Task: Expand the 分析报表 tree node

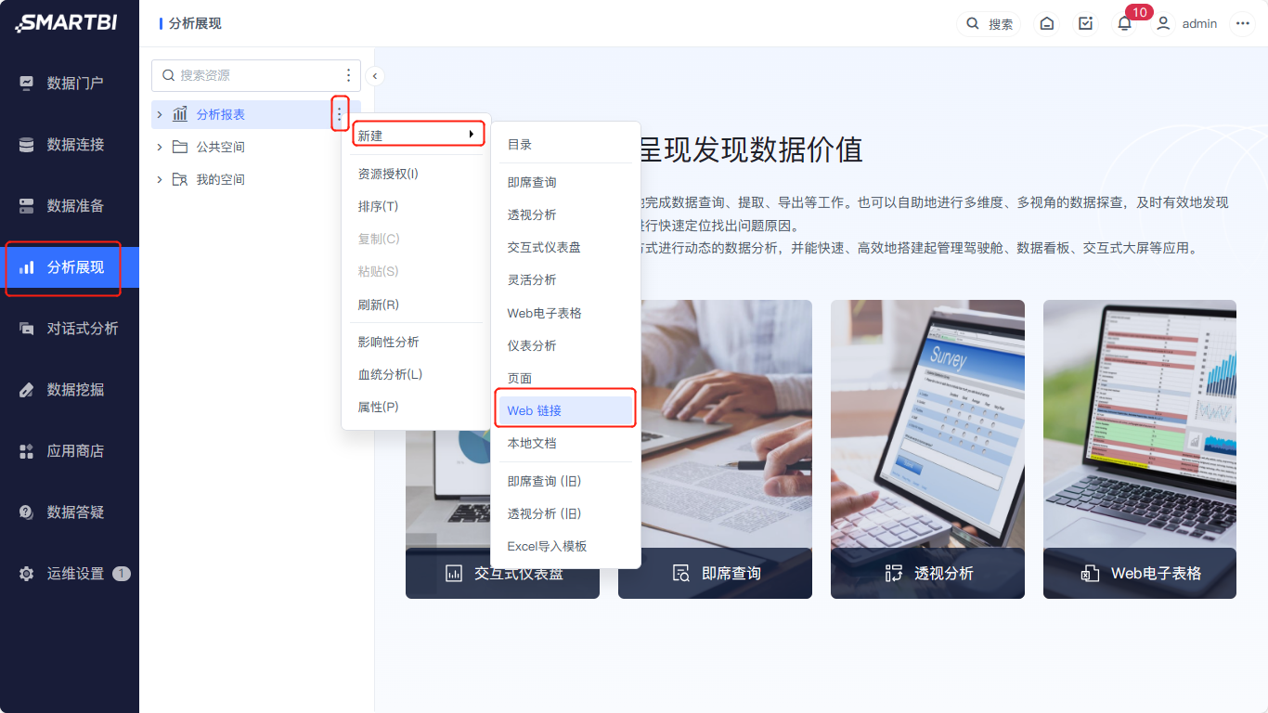Action: 160,114
